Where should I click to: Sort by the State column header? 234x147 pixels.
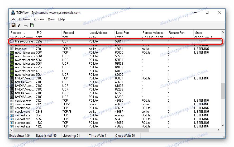pyautogui.click(x=207, y=33)
